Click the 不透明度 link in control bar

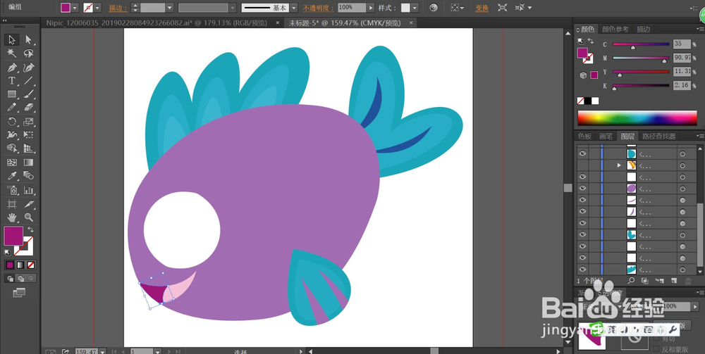[319, 8]
